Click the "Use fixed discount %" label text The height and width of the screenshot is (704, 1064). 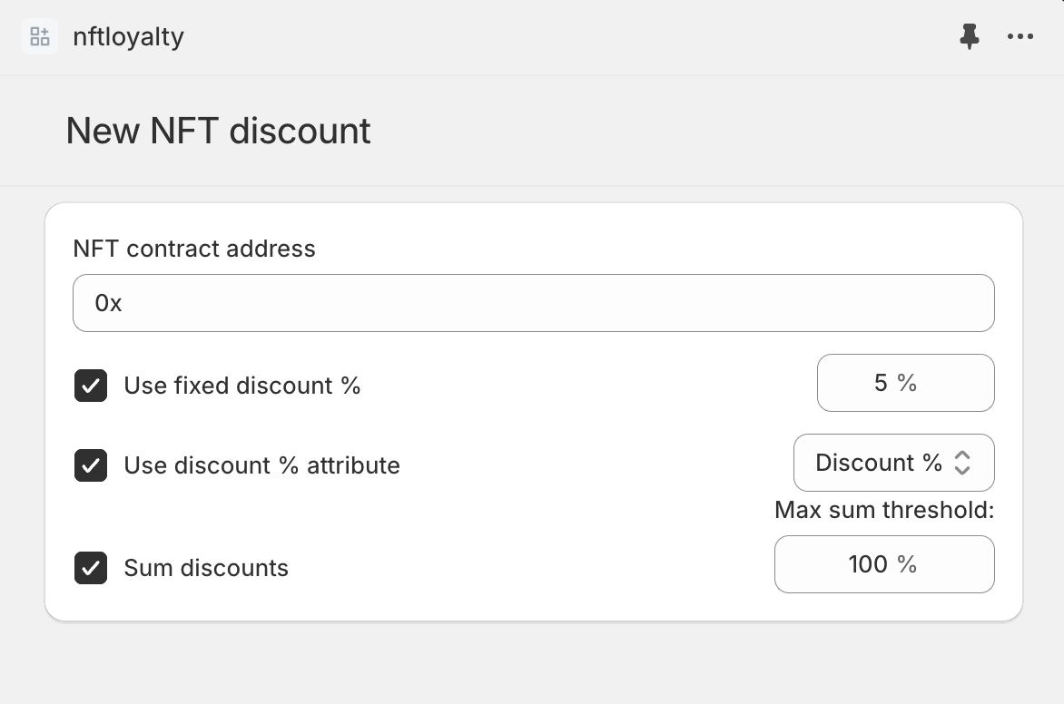[x=242, y=386]
